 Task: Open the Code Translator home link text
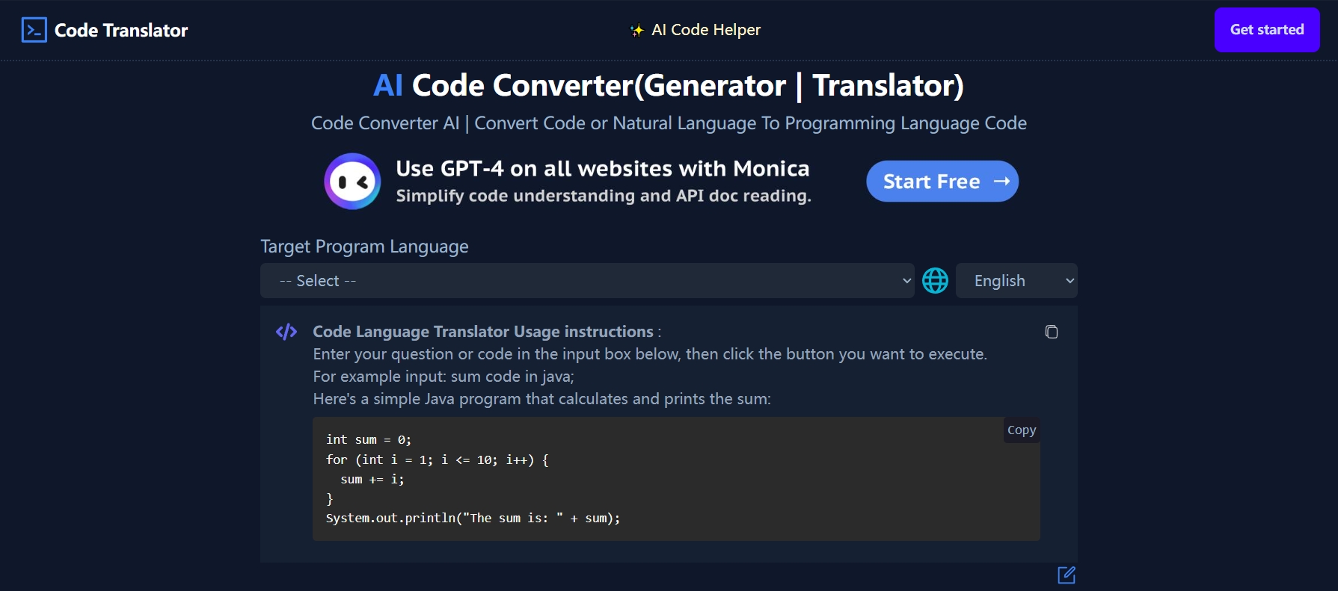pos(121,31)
